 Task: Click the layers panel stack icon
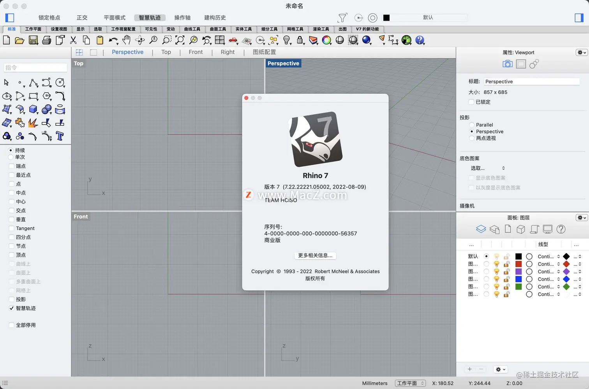(x=481, y=229)
